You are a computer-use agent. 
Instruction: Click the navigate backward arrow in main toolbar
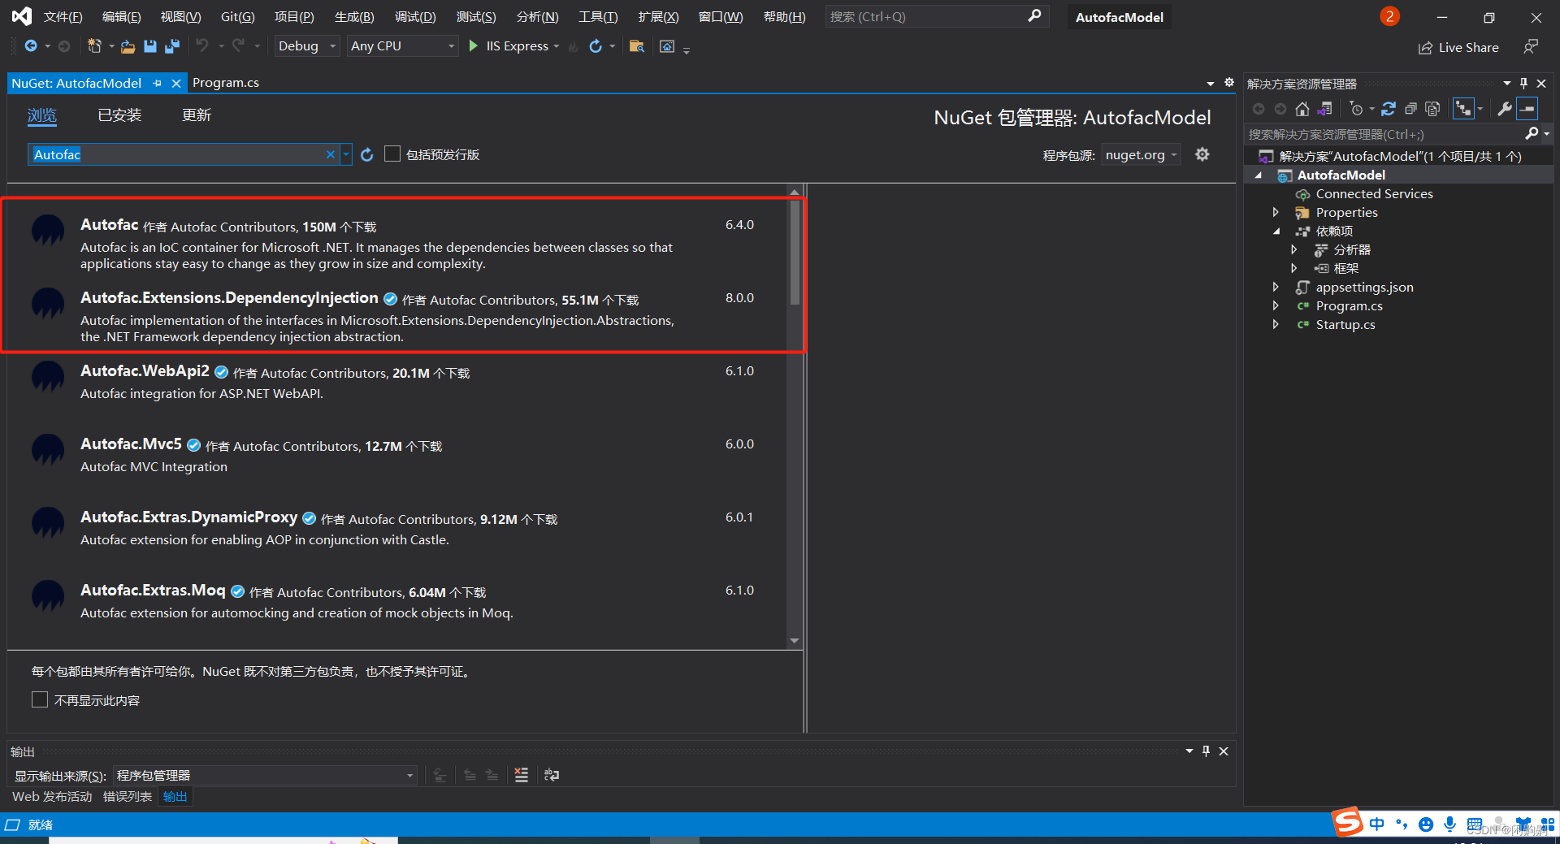pos(31,46)
